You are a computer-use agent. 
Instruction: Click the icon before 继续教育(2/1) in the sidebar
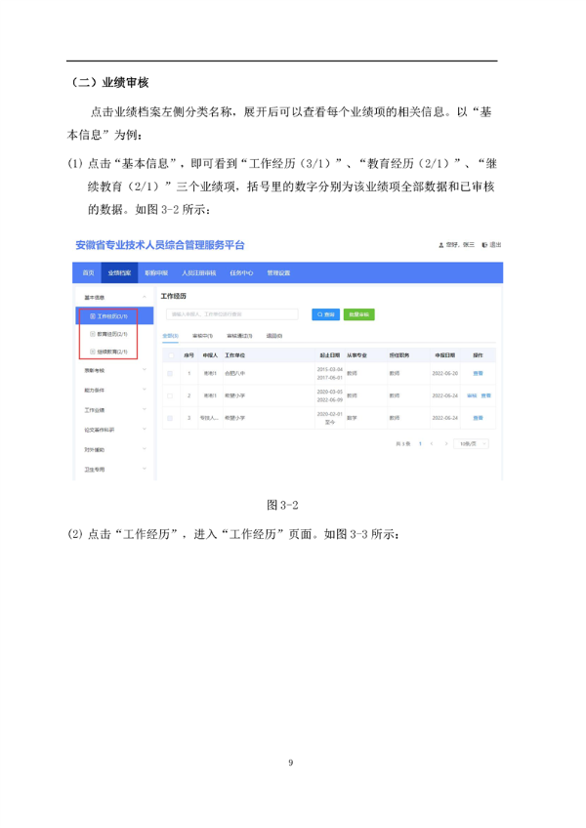93,352
